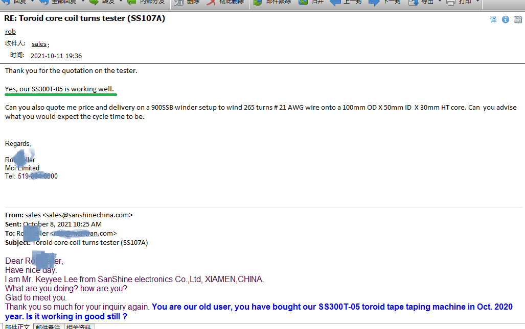Click 'Sent: October 8, 2021 10:25 AM'
525x329 pixels.
(53, 224)
